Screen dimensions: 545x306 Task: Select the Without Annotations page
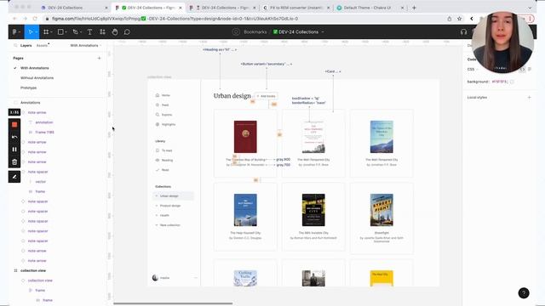[37, 78]
